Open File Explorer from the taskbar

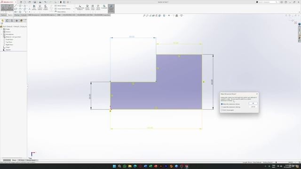pyautogui.click(x=130, y=166)
